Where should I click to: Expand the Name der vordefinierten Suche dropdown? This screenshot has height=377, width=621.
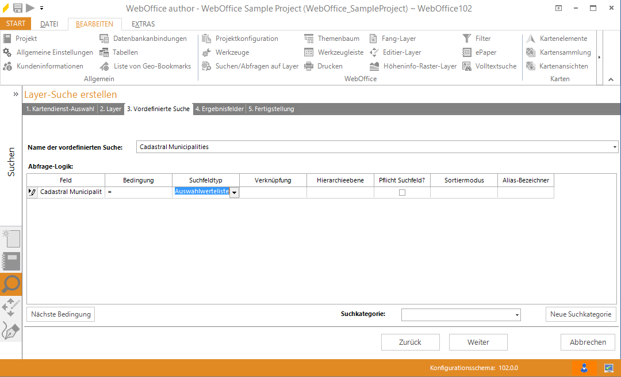(615, 147)
